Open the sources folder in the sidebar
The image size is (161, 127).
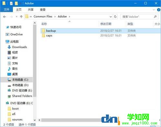[17, 120]
